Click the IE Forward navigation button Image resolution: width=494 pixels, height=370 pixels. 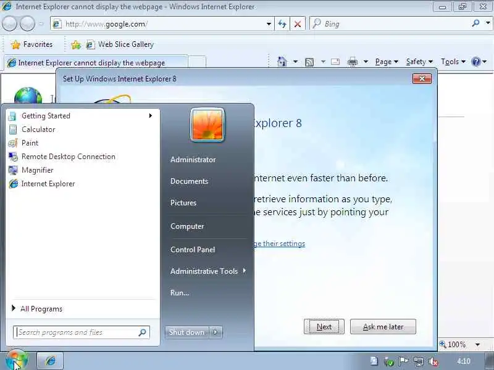tap(27, 24)
